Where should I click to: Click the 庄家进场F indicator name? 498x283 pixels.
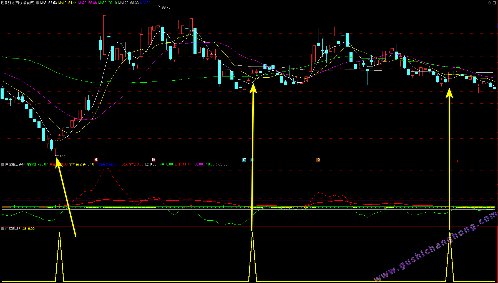[x=13, y=229]
